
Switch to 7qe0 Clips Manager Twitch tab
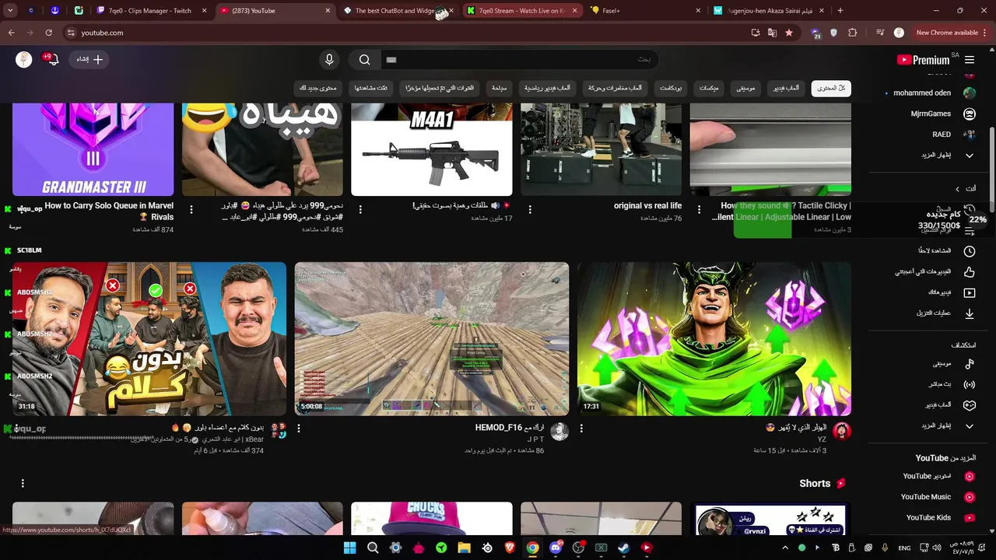pyautogui.click(x=153, y=11)
